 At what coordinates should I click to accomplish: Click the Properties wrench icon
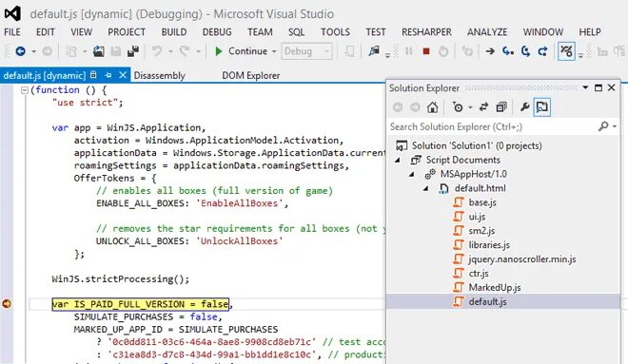(x=524, y=107)
